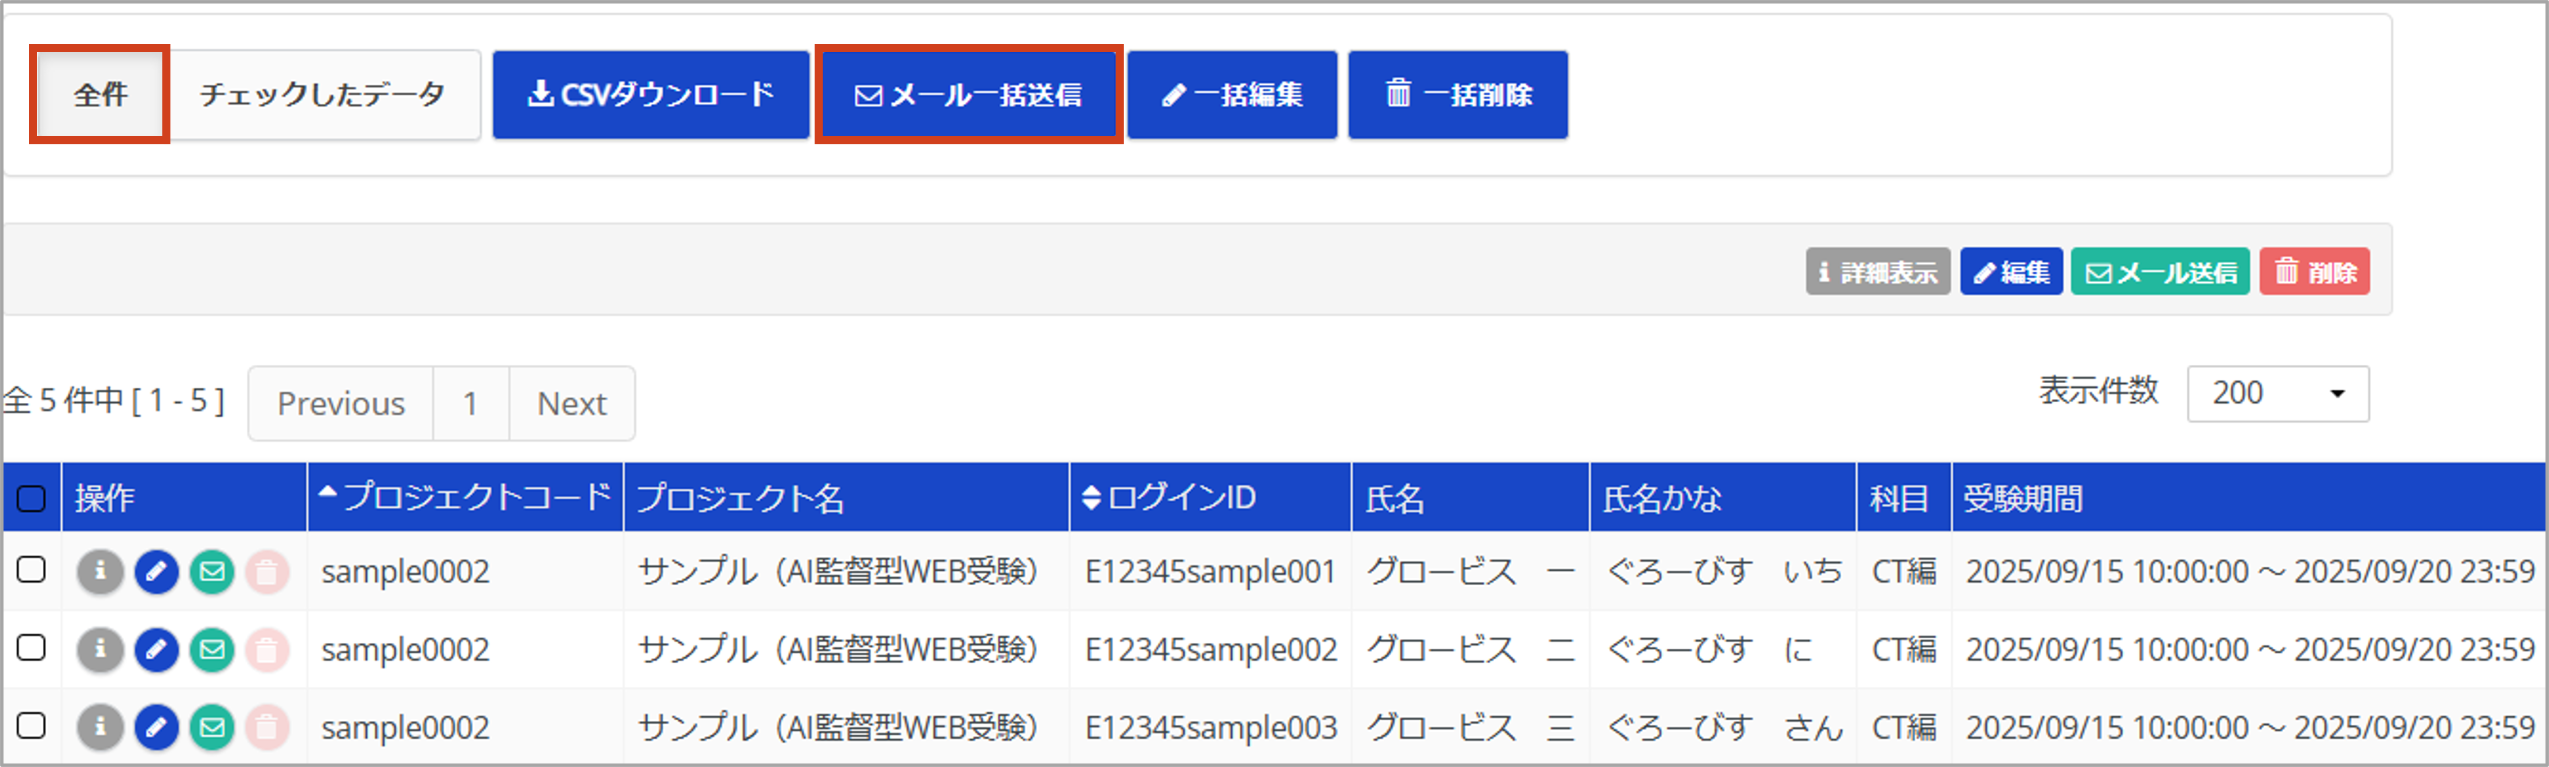The height and width of the screenshot is (767, 2549).
Task: Click the 受験期間 column header
Action: 2250,497
